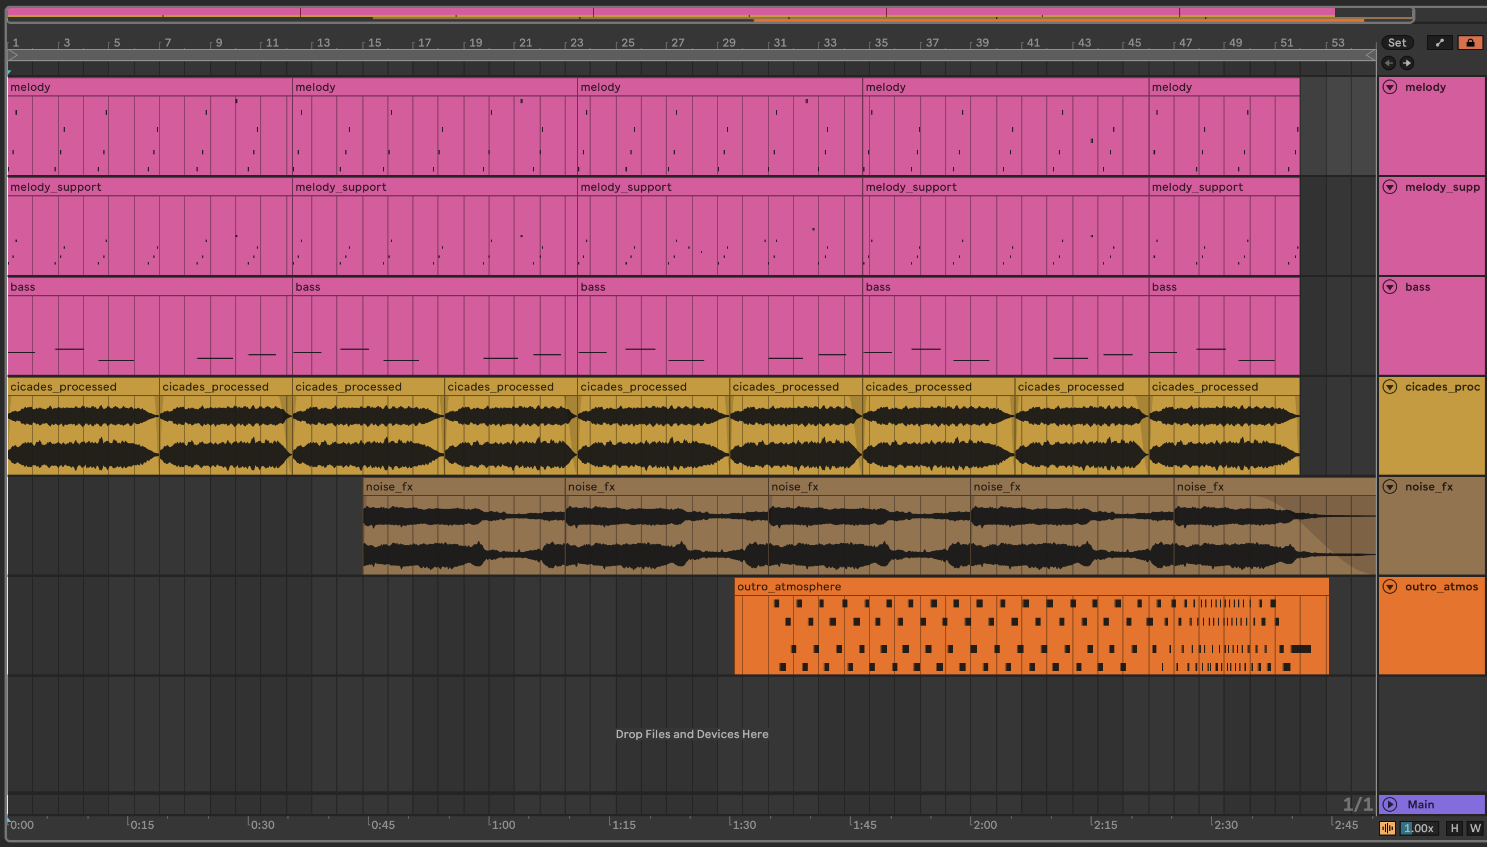Fold the melody_supp track triangle
The width and height of the screenshot is (1487, 847).
click(x=1390, y=187)
